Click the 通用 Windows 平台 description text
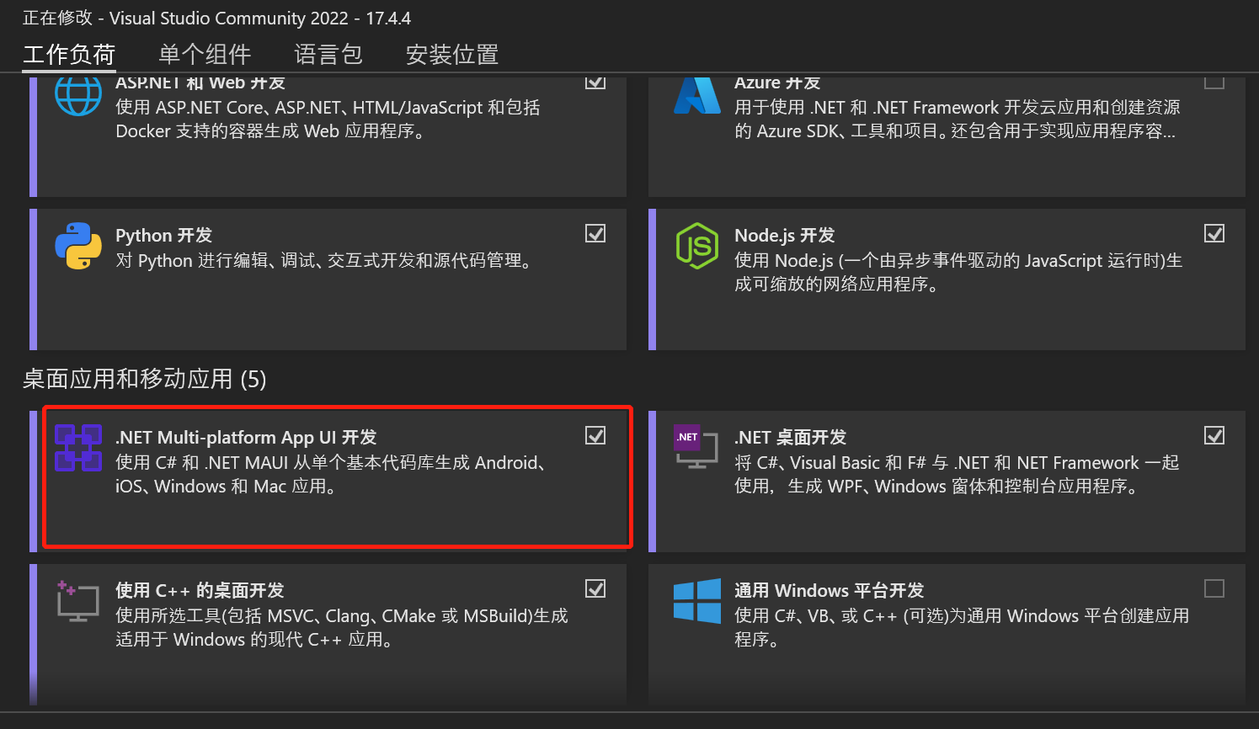 point(962,628)
